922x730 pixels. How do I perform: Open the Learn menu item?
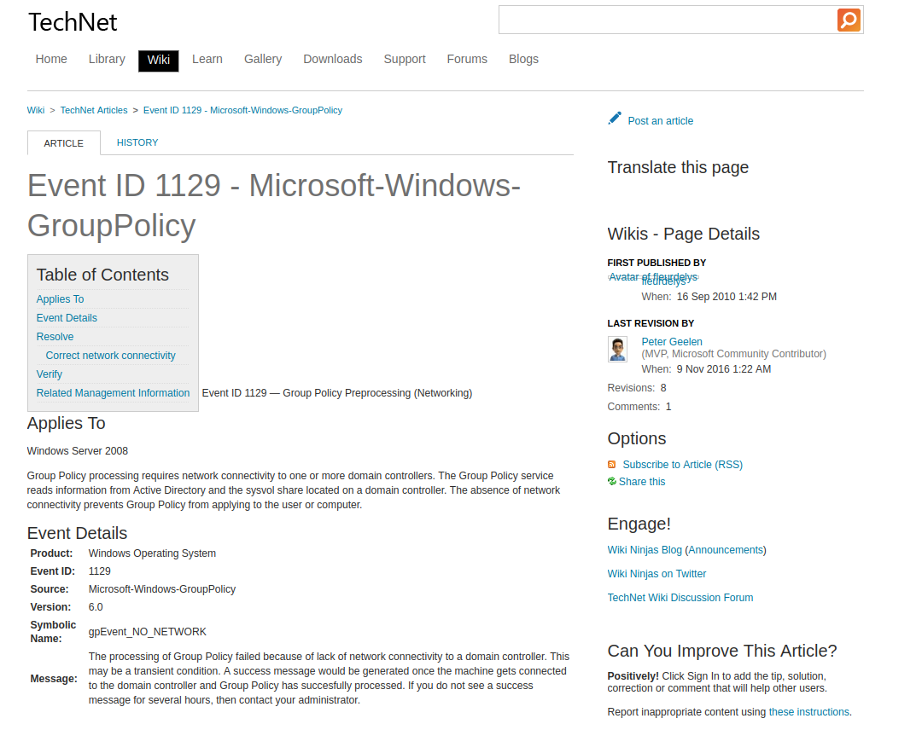pyautogui.click(x=207, y=60)
